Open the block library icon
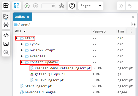The image size is (138, 96). click(x=6, y=5)
